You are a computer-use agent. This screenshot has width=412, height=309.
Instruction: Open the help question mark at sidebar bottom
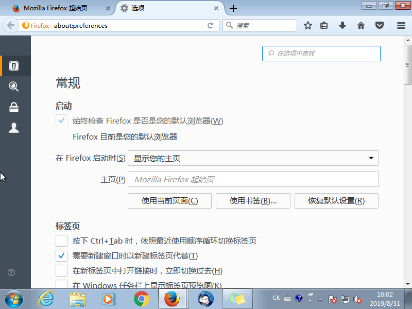11,272
